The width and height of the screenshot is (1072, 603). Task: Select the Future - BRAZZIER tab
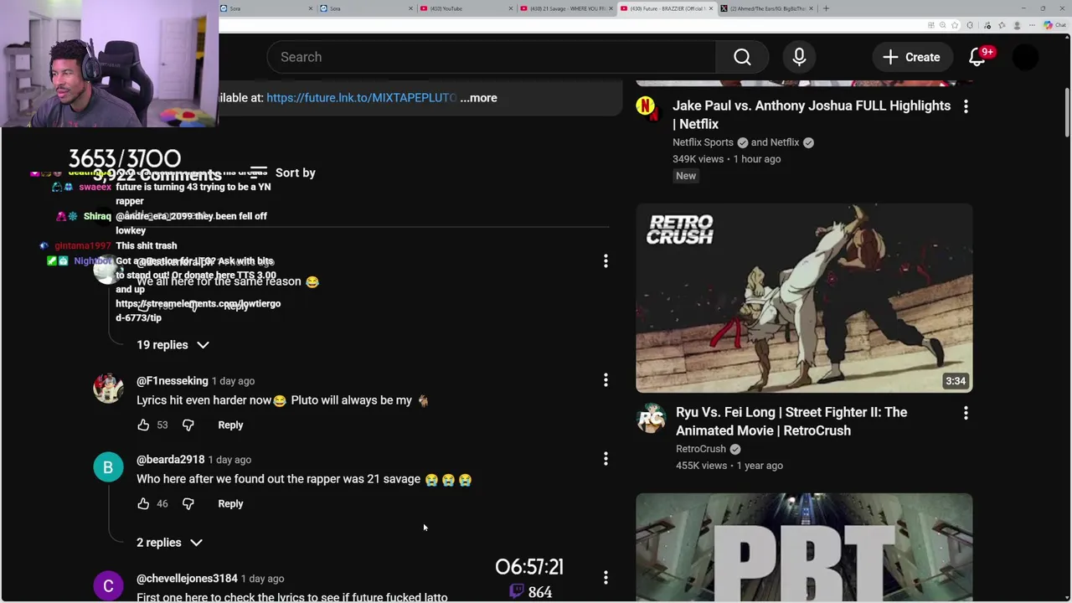667,8
